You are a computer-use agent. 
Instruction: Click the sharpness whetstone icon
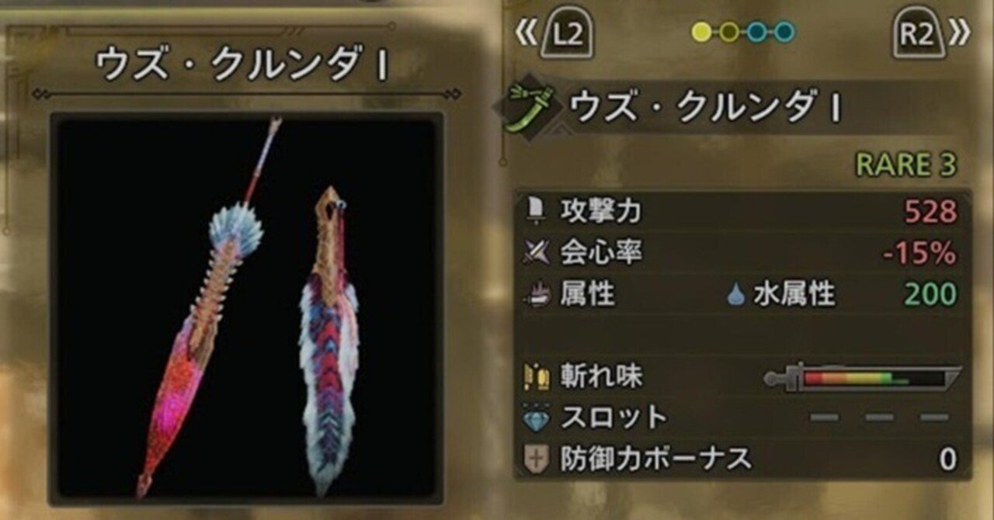(536, 377)
